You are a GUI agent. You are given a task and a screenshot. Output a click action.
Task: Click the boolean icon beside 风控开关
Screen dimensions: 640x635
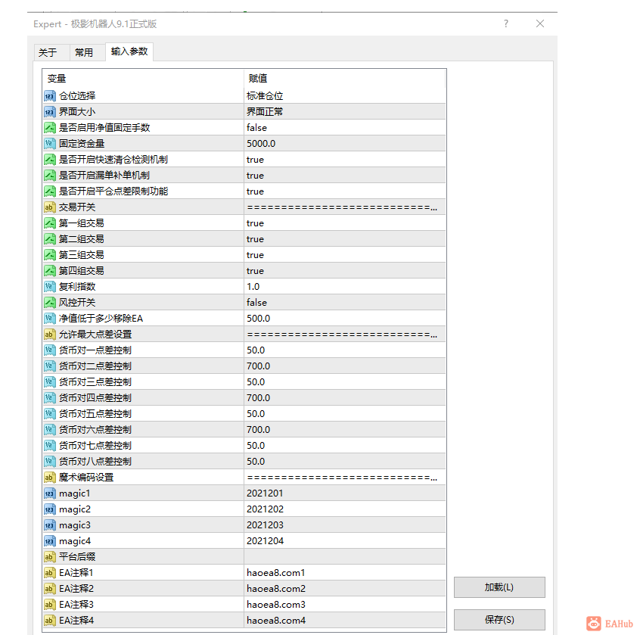click(x=49, y=303)
